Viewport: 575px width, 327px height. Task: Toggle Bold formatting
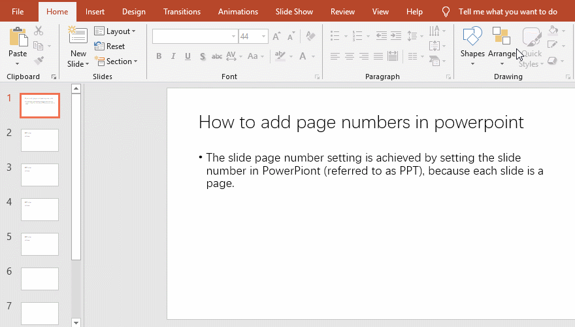pos(159,56)
